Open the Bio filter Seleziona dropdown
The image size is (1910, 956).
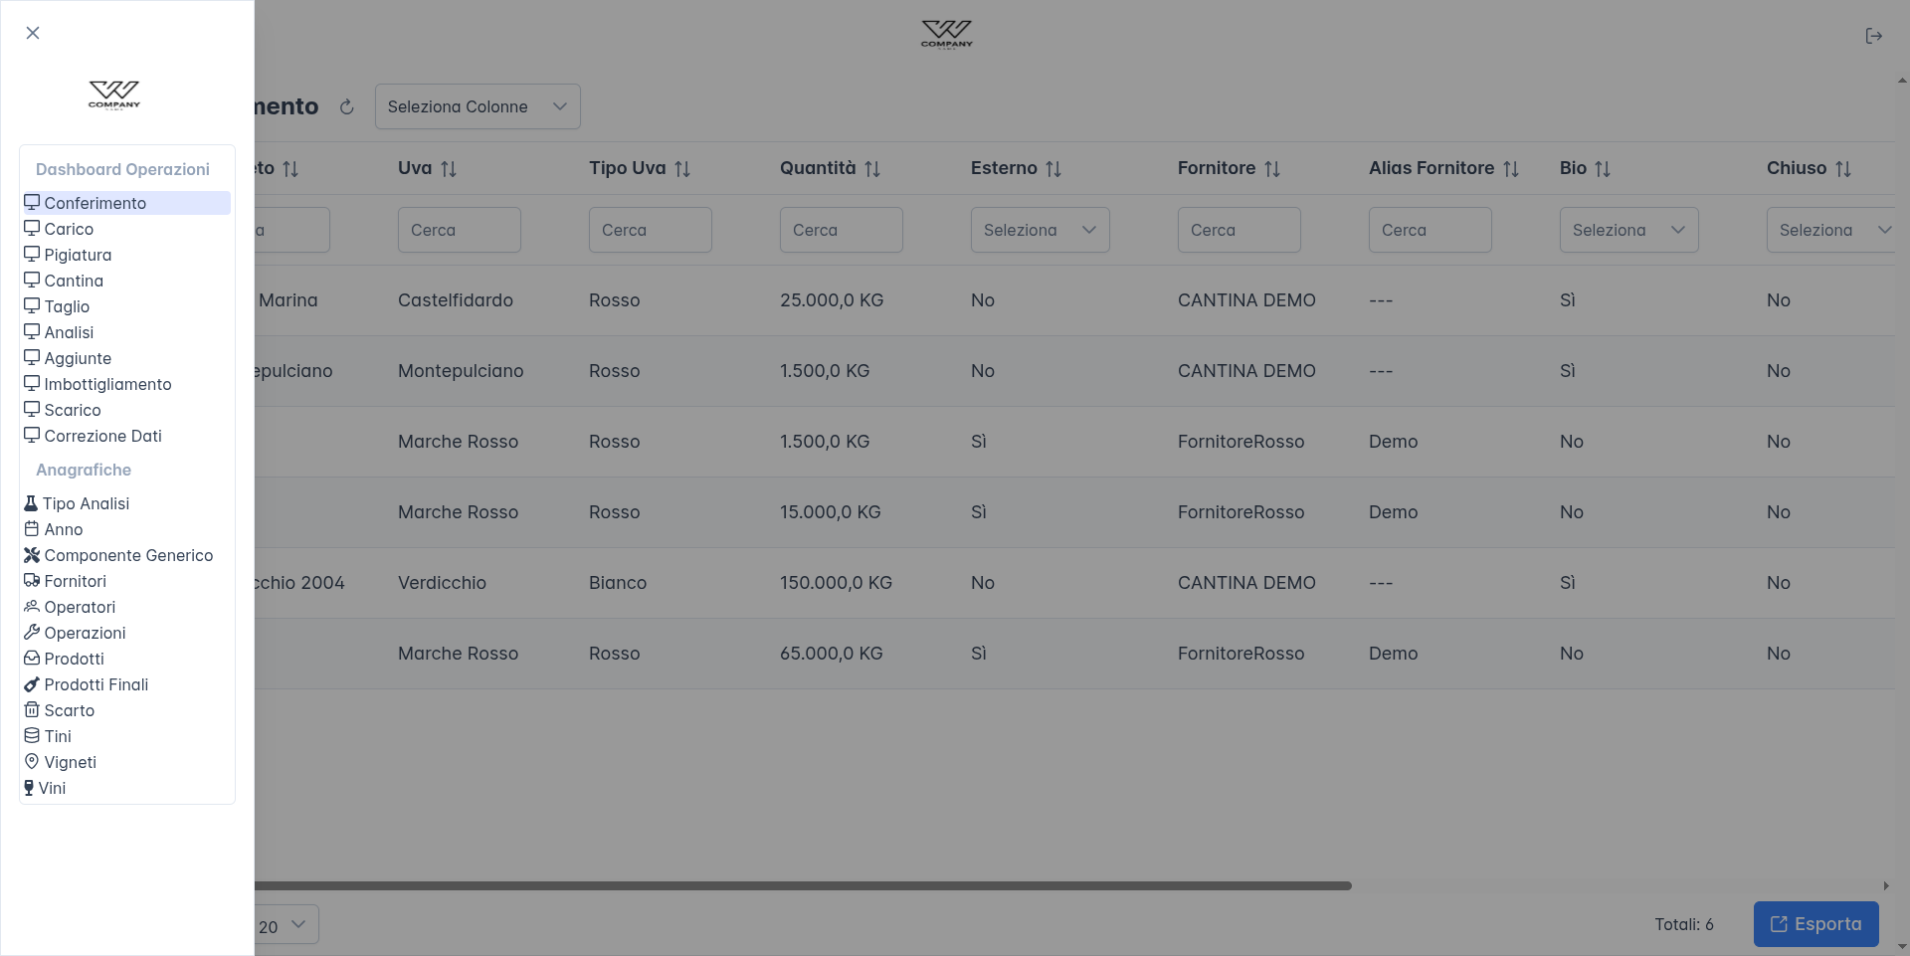pos(1628,230)
